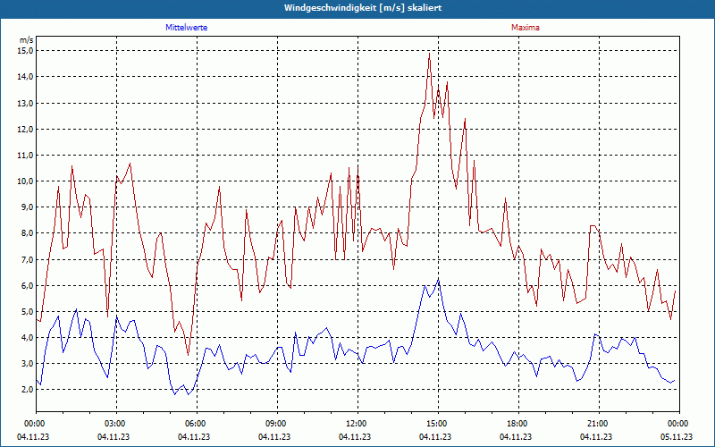Click the red Maxima low point before 06:00
The image size is (715, 447).
pyautogui.click(x=188, y=355)
